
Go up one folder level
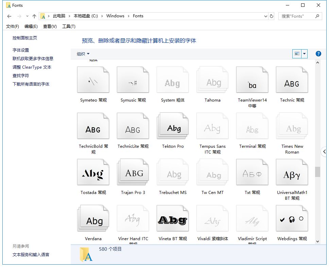click(34, 16)
